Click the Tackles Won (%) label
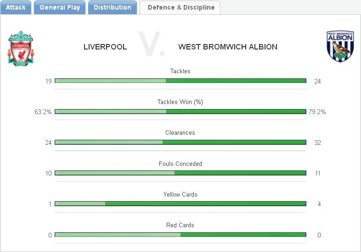 (x=180, y=102)
